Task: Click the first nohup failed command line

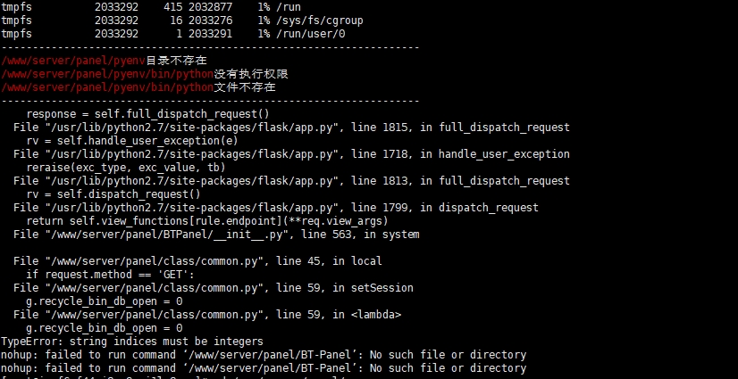Action: pyautogui.click(x=263, y=355)
